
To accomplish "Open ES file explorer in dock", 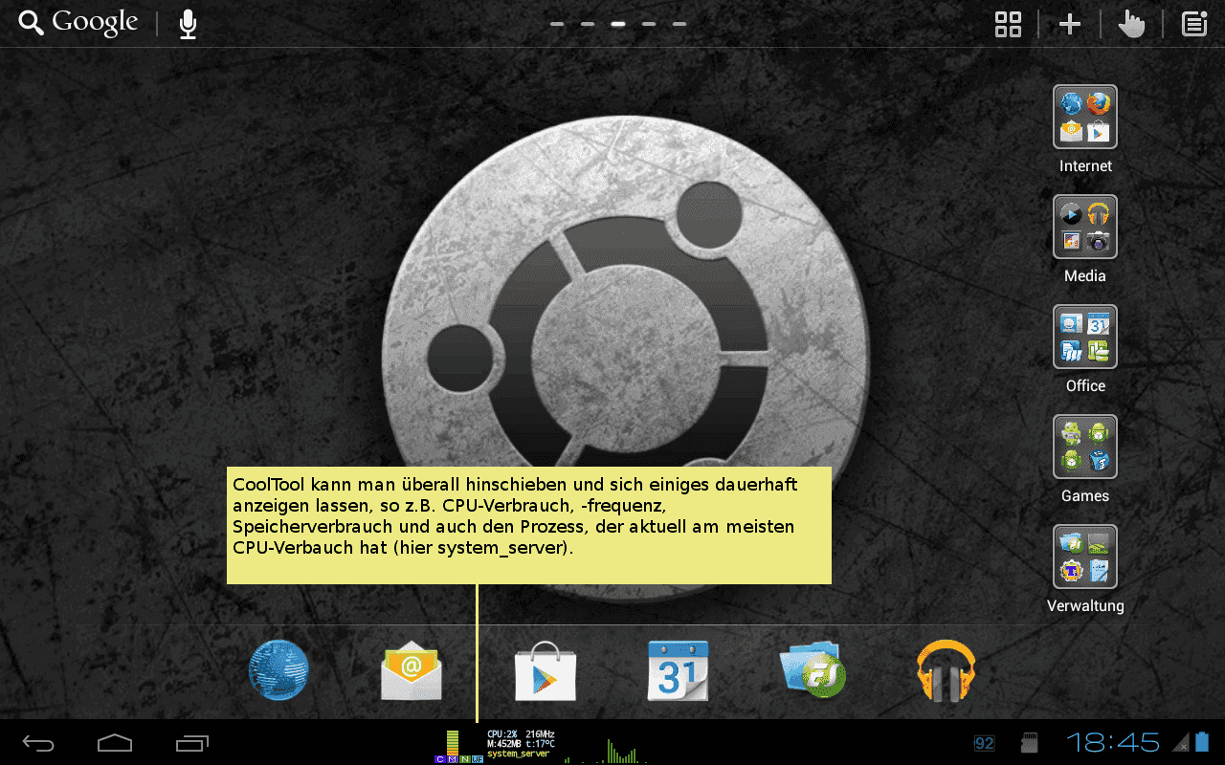I will (x=813, y=670).
